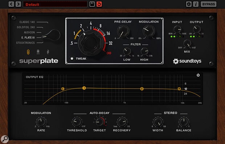The height and width of the screenshot is (144, 225).
Task: Select the AUDICON plate model
Action: (x=29, y=32)
